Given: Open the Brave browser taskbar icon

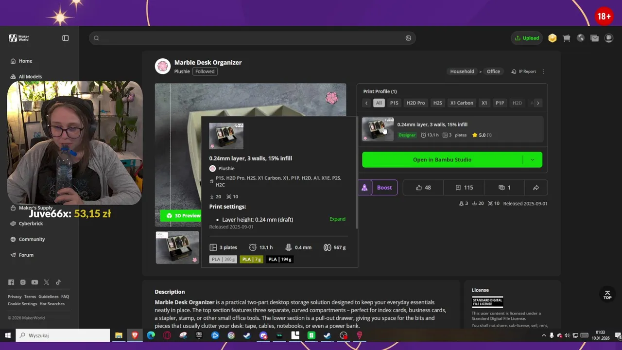Looking at the screenshot, I should pos(135,335).
